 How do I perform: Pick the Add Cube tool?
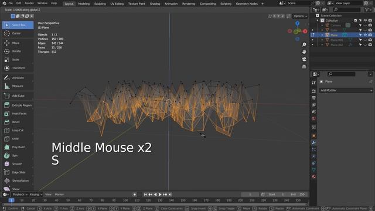tap(18, 96)
